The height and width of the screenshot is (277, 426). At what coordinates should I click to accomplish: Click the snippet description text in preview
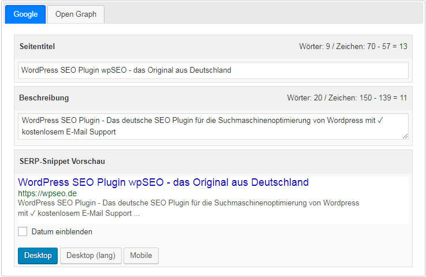[x=188, y=203]
